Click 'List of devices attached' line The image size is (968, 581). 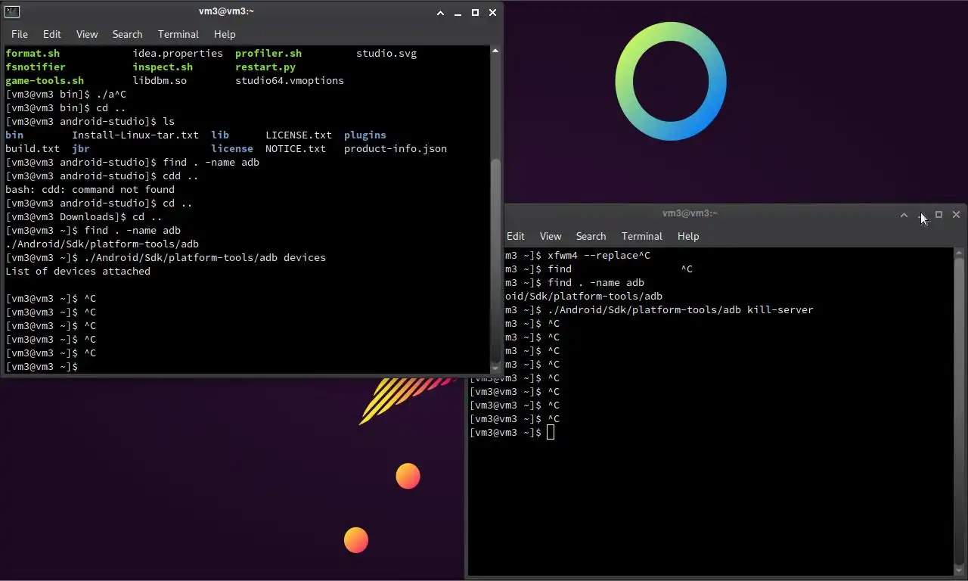click(78, 271)
